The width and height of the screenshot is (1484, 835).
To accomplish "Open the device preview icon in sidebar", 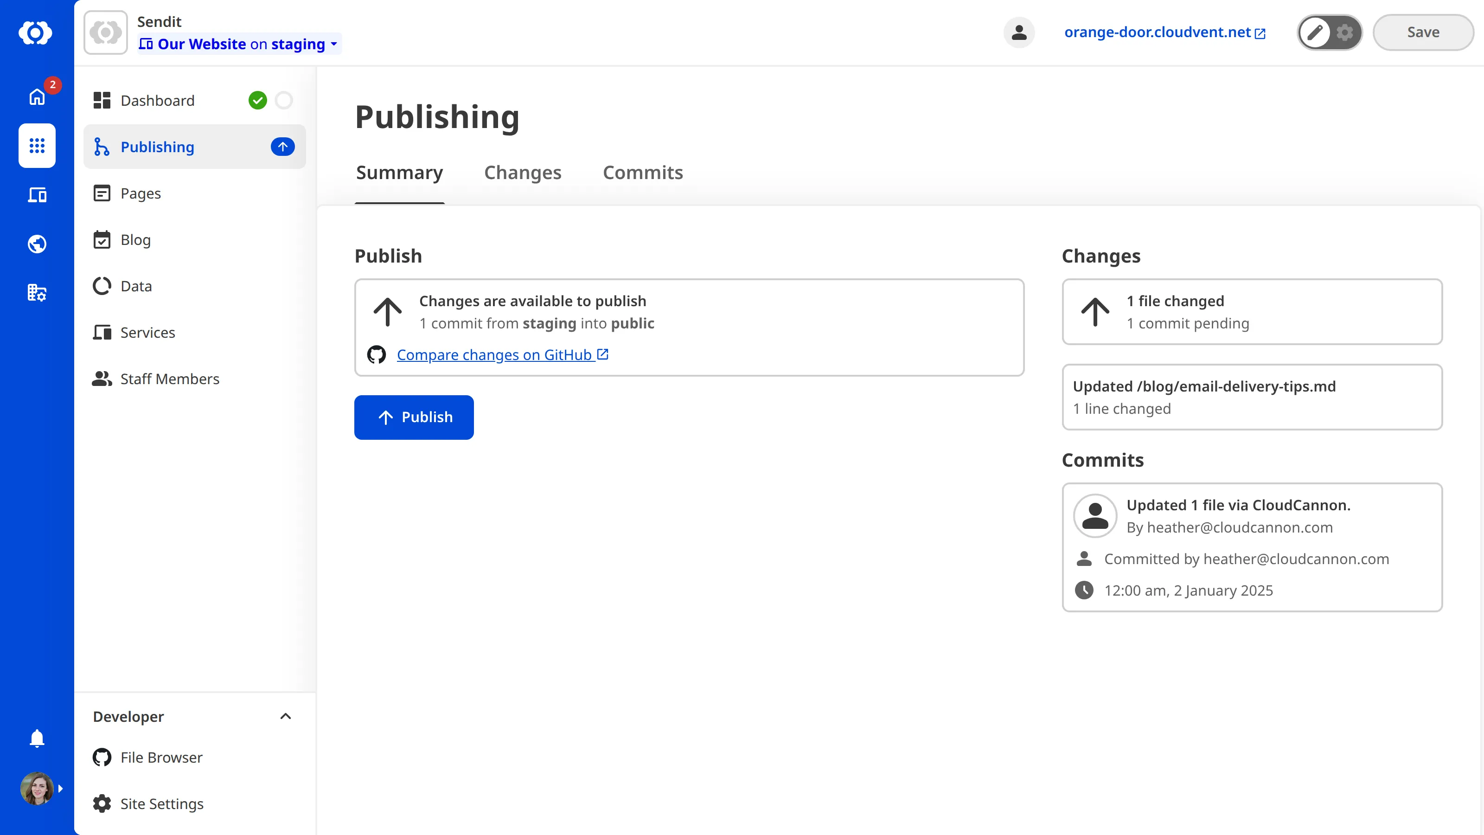I will click(x=37, y=195).
